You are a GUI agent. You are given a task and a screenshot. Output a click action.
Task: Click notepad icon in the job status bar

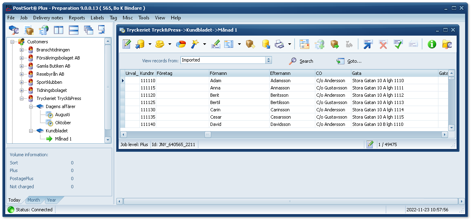370,144
